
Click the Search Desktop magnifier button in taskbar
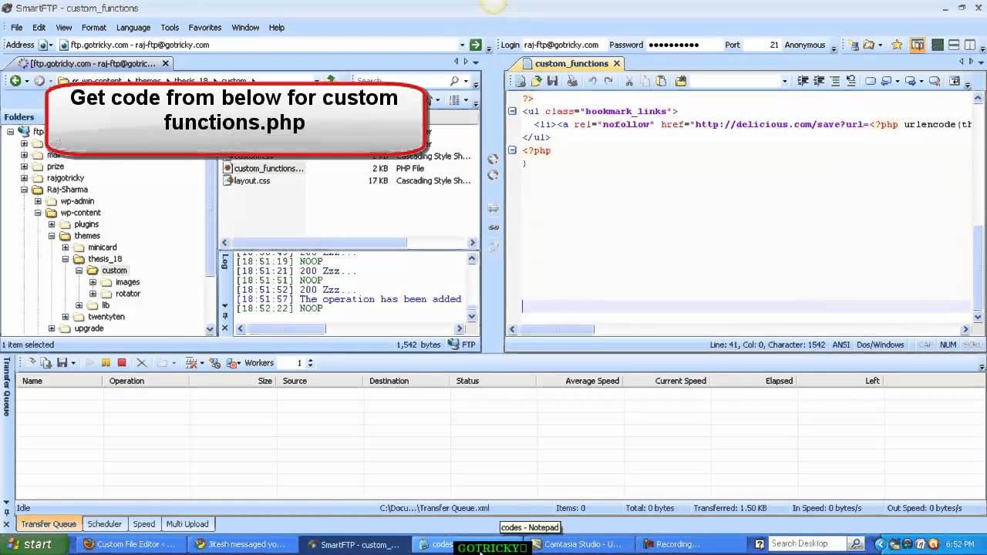click(x=856, y=543)
